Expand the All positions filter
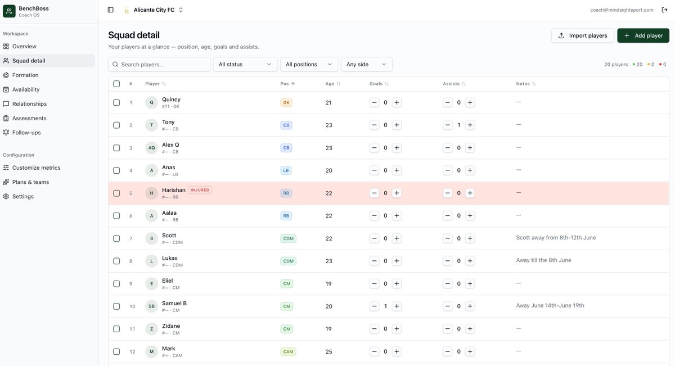Screen dimensions: 675x366 point(309,64)
